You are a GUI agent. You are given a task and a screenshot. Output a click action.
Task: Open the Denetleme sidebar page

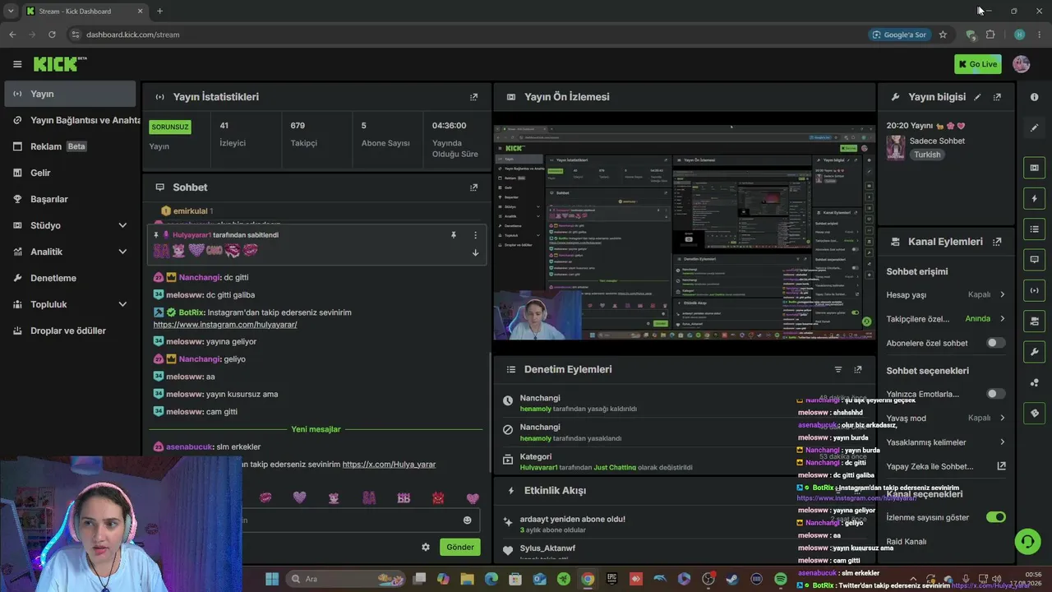pyautogui.click(x=71, y=278)
